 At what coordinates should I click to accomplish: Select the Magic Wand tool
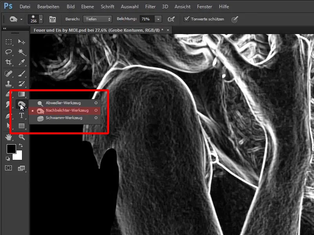point(22,52)
